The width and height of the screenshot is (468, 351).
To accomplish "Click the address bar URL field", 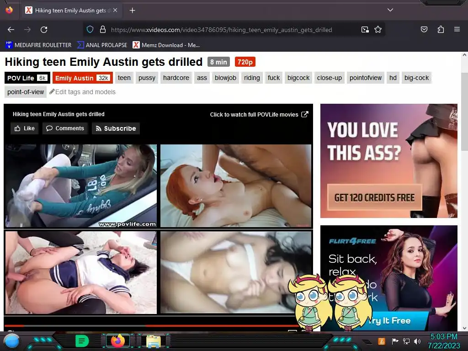I will (222, 30).
